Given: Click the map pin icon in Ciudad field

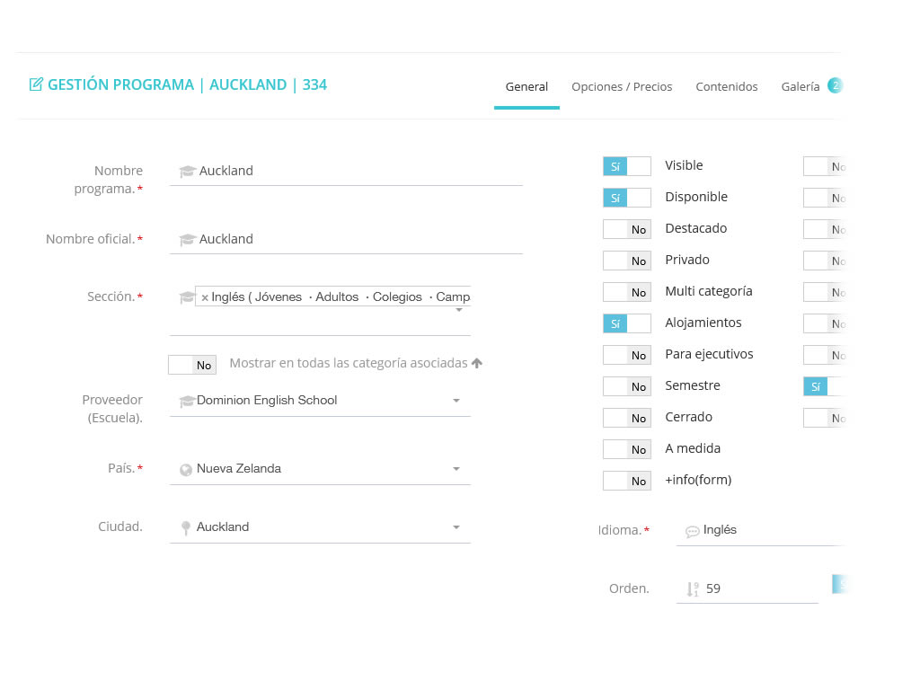Looking at the screenshot, I should click(x=186, y=527).
